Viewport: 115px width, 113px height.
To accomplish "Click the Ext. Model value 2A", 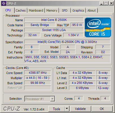I will 68,52.
